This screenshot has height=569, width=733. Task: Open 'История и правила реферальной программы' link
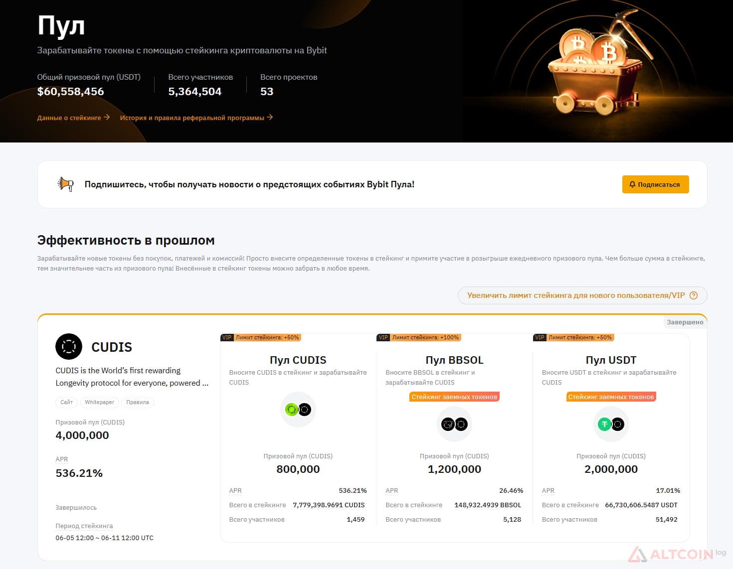coord(196,118)
